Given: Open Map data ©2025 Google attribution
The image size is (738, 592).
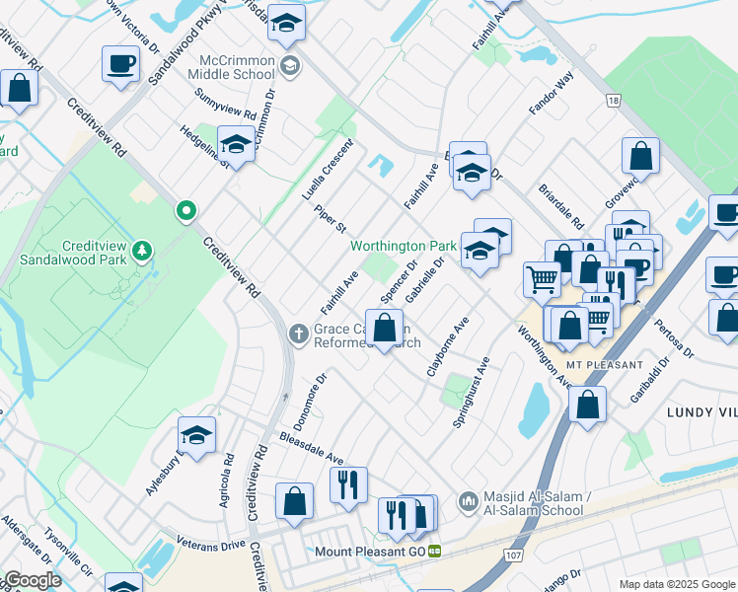Looking at the screenshot, I should (677, 584).
